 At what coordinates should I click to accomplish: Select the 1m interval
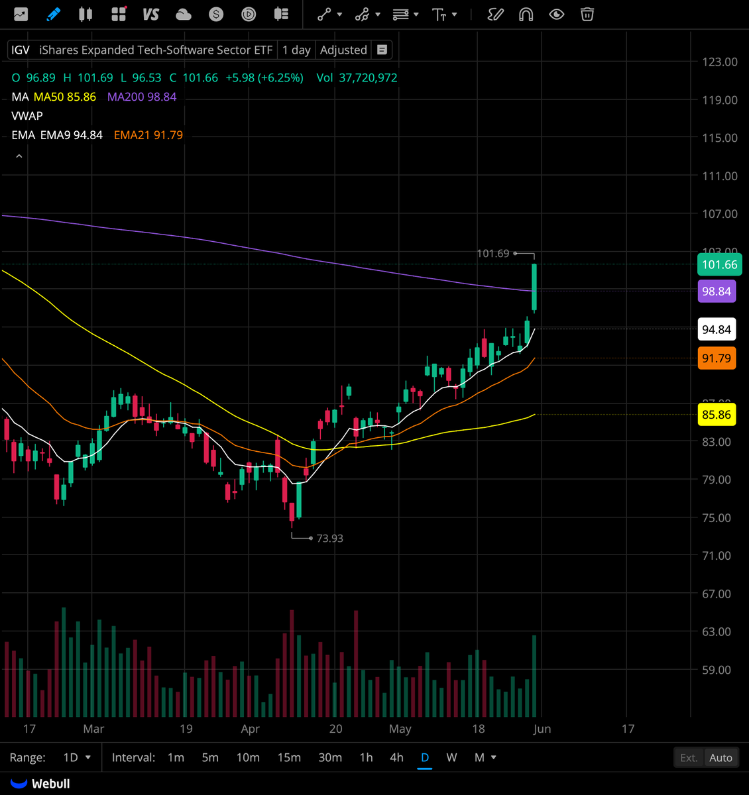[x=176, y=757]
